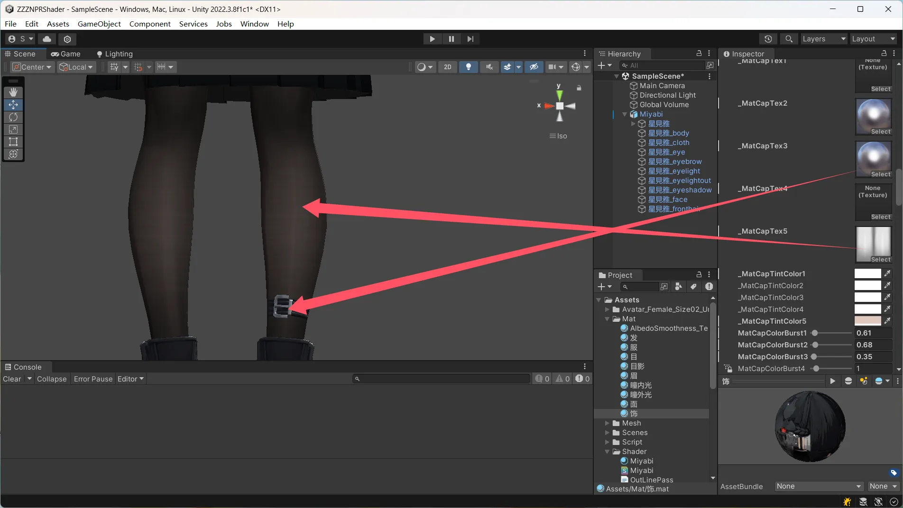This screenshot has width=903, height=508.
Task: Select the Scale tool
Action: (13, 129)
